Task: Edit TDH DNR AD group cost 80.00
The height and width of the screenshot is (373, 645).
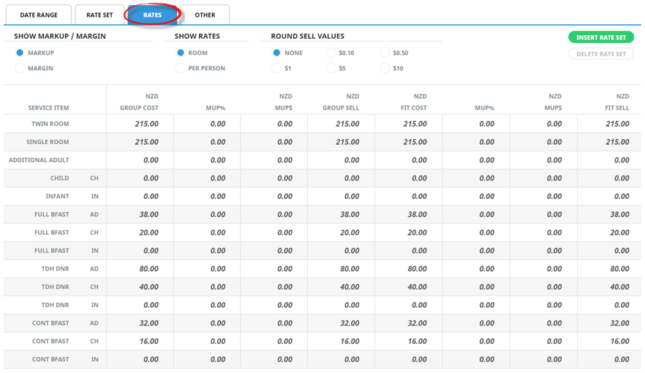Action: click(140, 268)
